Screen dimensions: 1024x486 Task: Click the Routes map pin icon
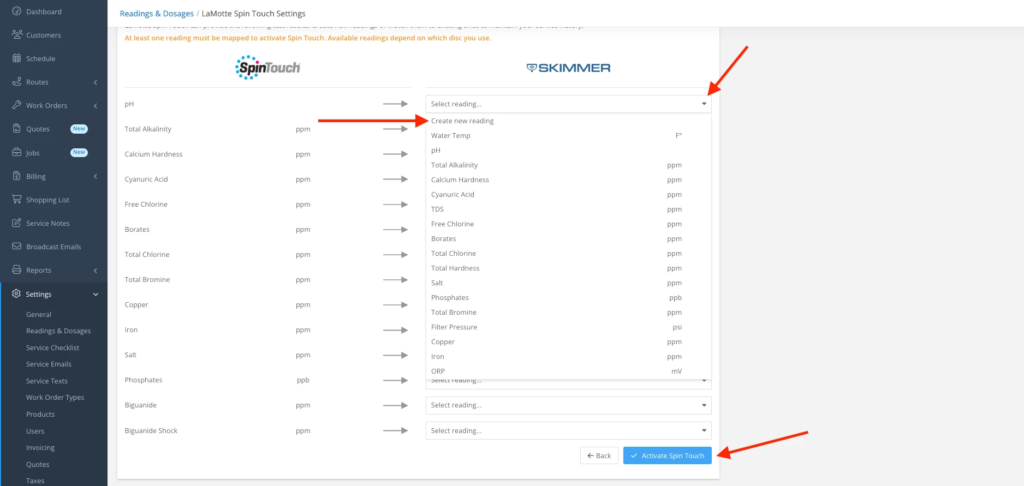click(x=16, y=82)
